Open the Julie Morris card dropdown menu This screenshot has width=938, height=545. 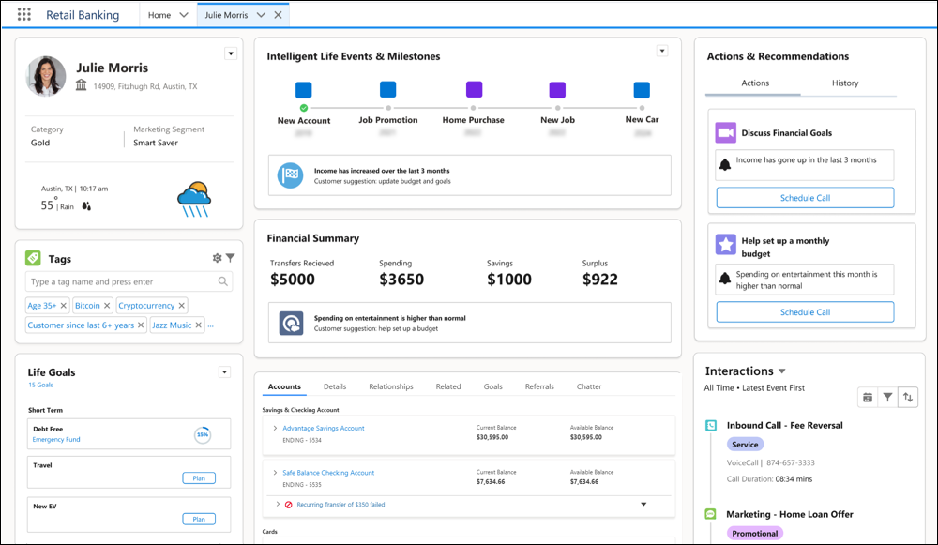231,53
